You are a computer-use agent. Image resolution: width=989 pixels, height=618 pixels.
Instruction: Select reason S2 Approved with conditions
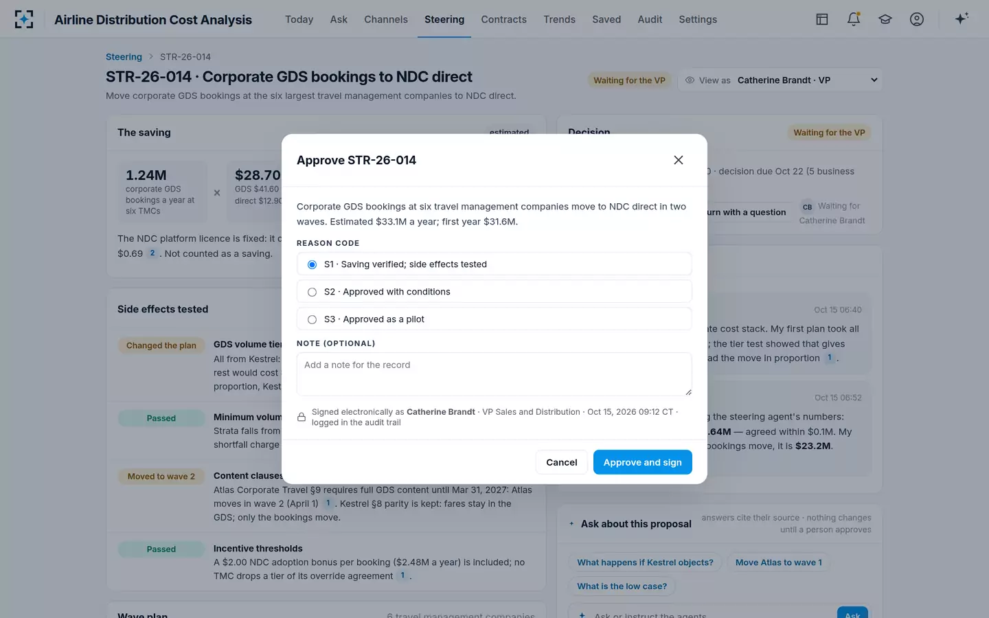[x=494, y=292]
